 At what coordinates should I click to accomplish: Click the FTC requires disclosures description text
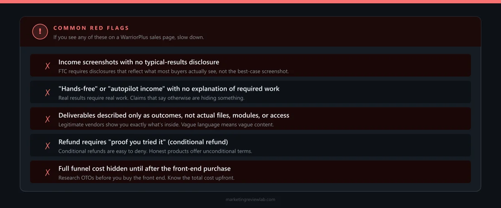click(x=174, y=71)
